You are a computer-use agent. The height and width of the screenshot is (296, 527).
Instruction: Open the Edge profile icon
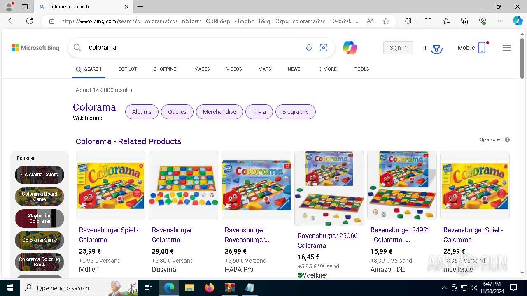pyautogui.click(x=9, y=7)
